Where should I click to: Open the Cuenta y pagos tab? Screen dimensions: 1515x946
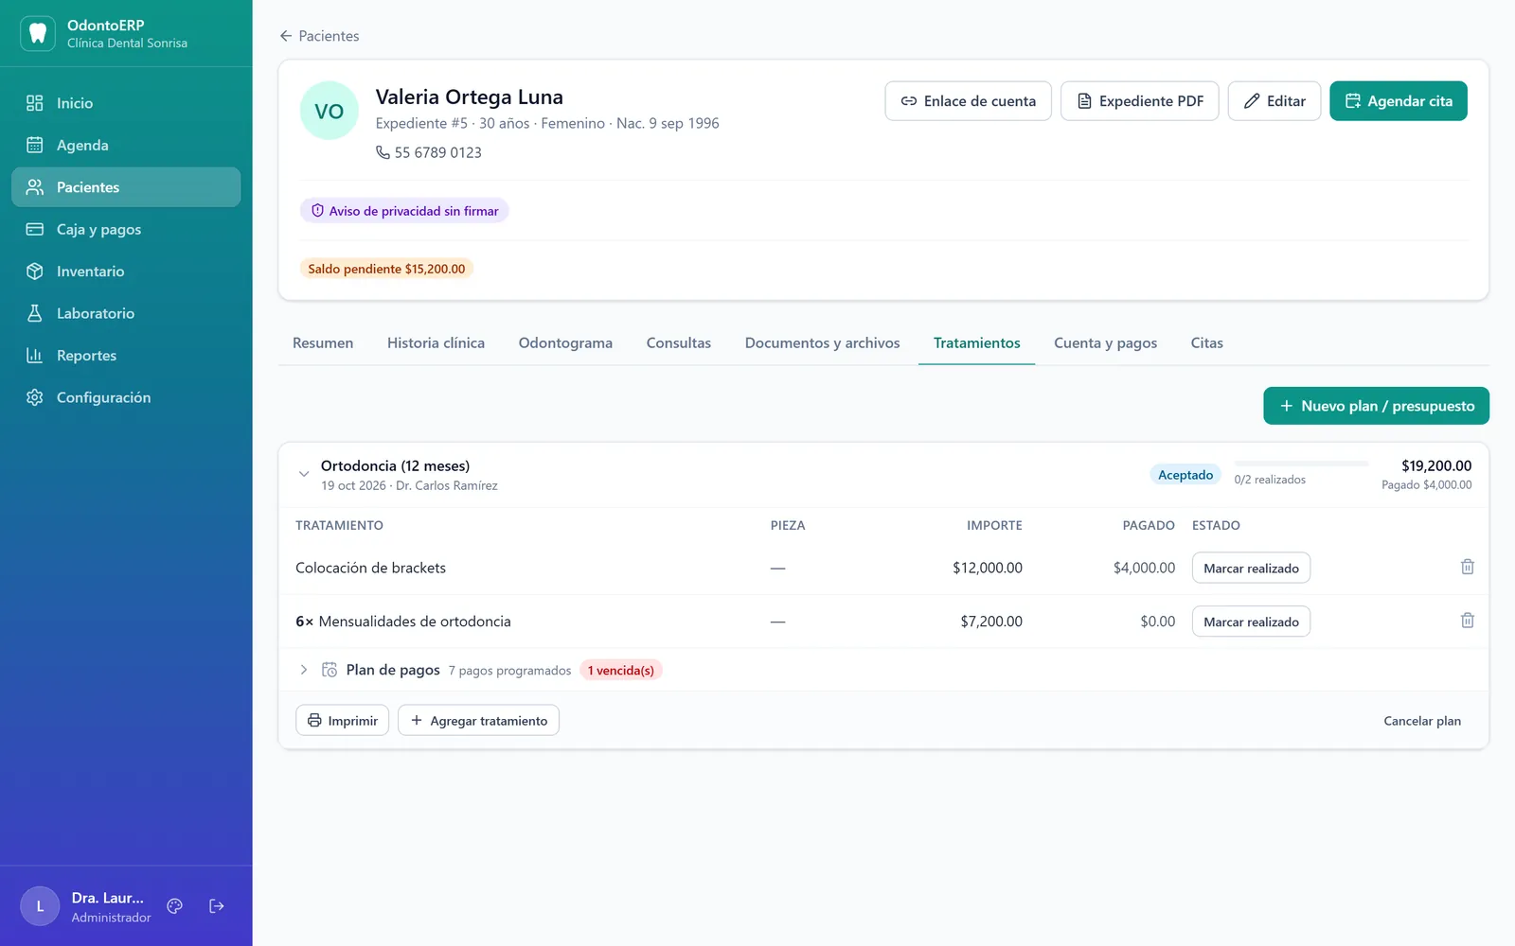click(1105, 342)
